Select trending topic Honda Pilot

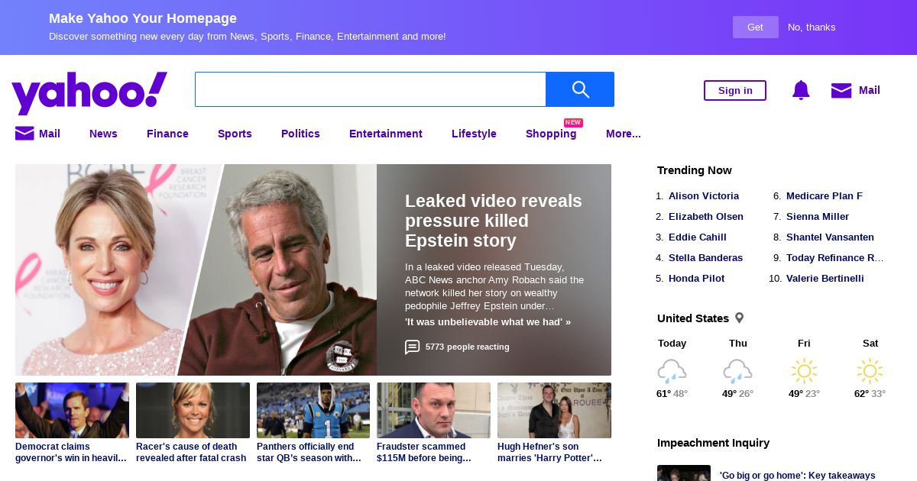[697, 279]
